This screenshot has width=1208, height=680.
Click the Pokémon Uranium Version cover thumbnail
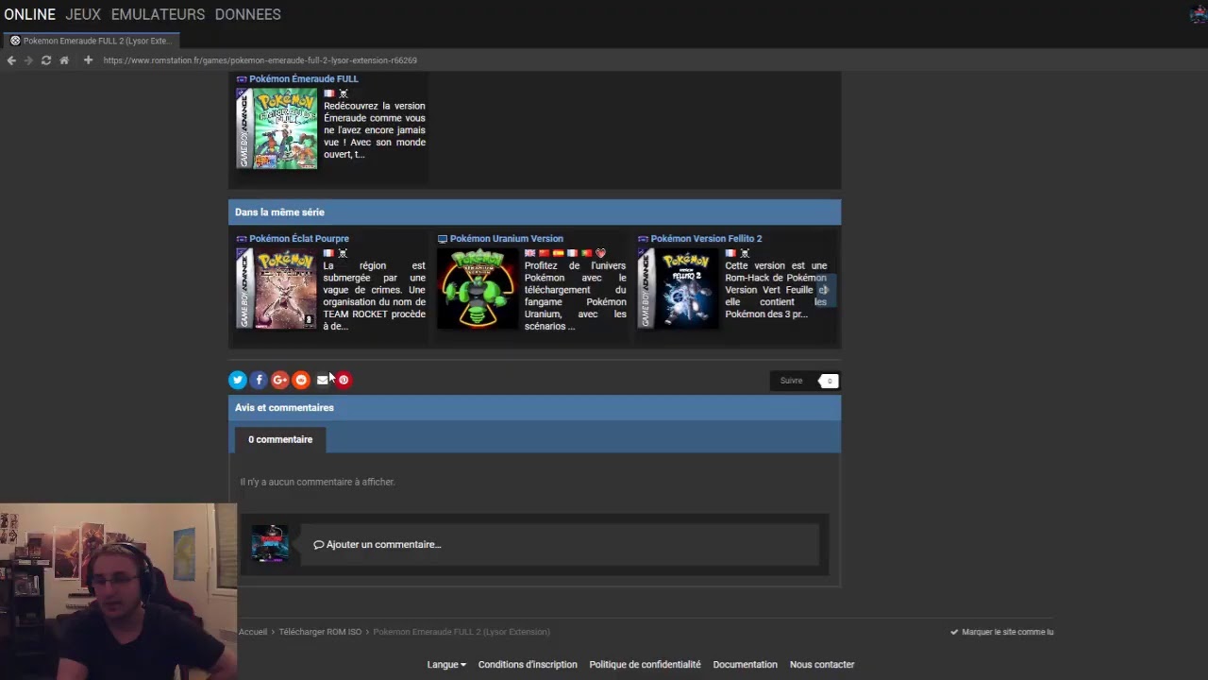point(478,288)
